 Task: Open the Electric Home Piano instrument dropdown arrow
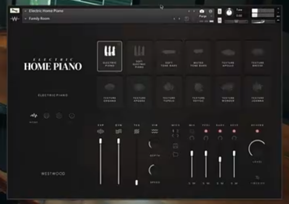pos(26,11)
